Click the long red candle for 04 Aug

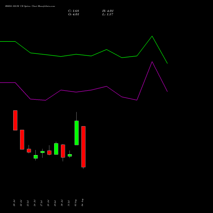click(83, 147)
